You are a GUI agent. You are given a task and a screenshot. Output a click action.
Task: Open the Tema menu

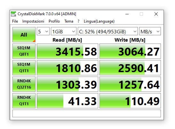69,21
